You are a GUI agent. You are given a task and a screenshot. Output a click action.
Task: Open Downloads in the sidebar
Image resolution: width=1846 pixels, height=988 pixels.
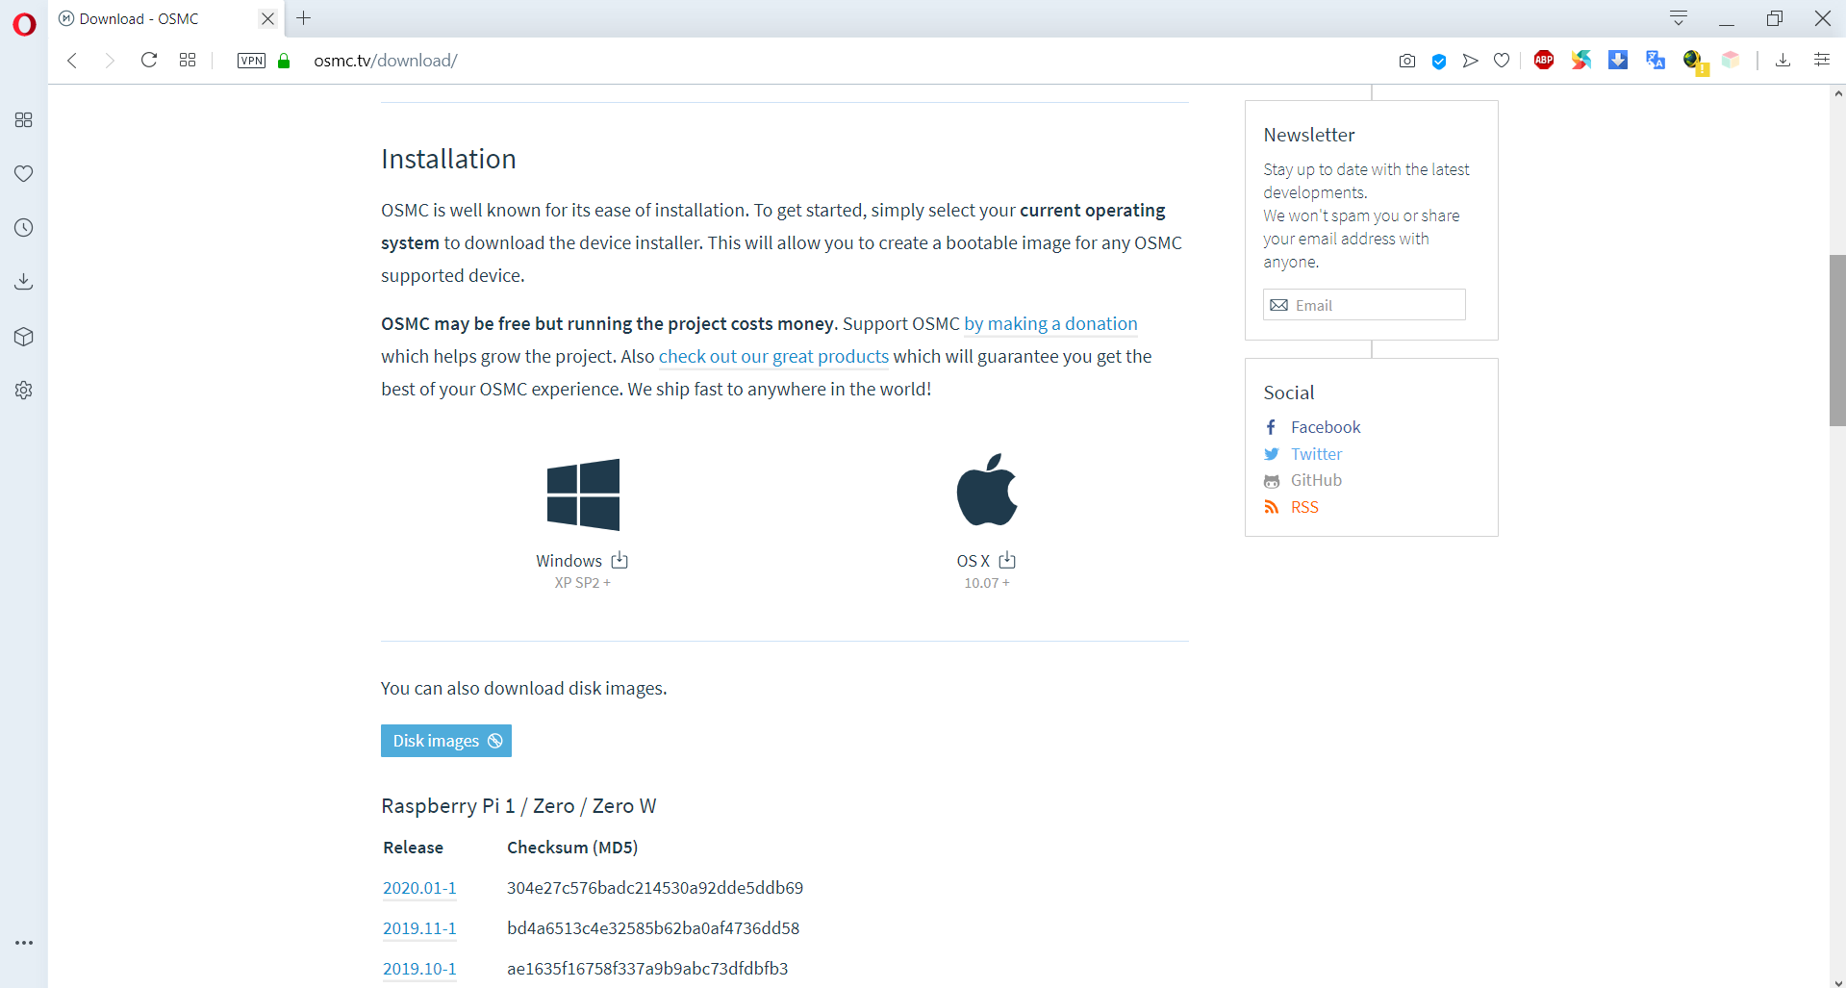(x=24, y=282)
